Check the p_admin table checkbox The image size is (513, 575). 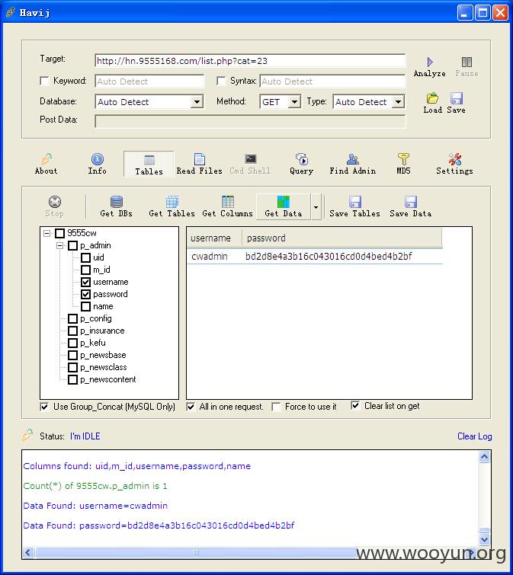tap(72, 245)
